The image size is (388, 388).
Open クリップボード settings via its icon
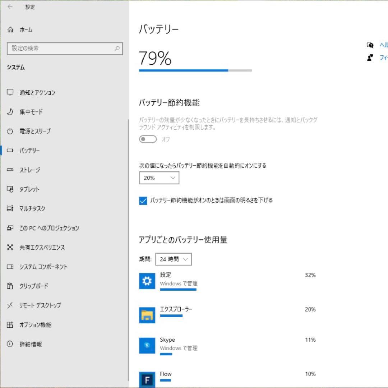click(x=10, y=286)
